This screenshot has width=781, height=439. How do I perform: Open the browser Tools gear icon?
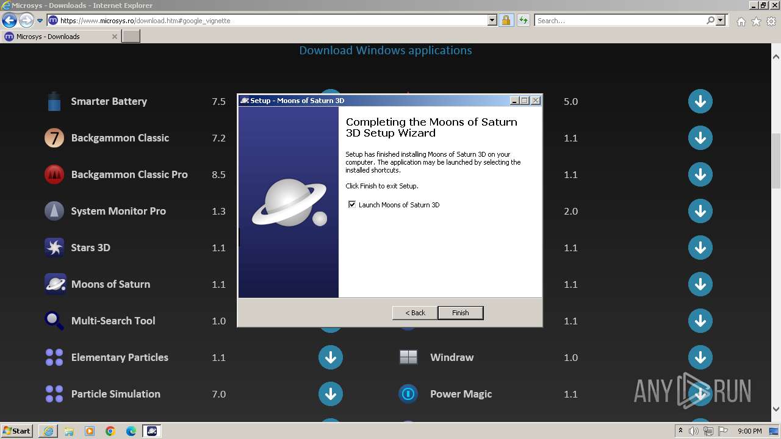(x=771, y=21)
